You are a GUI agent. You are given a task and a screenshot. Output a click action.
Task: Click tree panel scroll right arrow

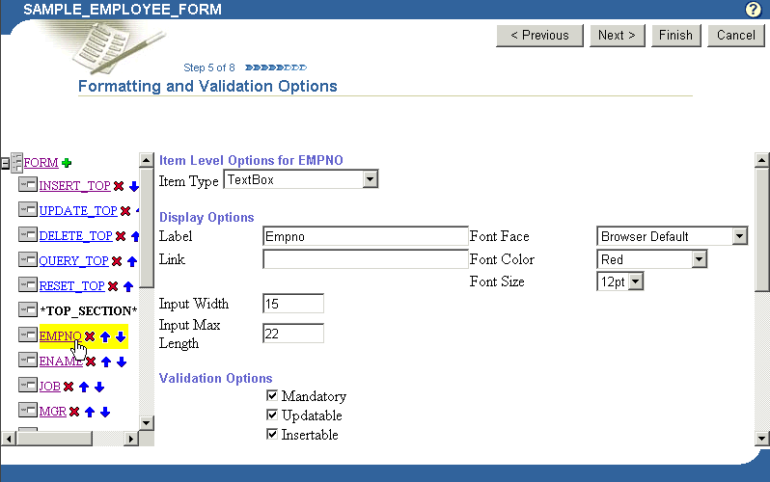click(x=130, y=439)
